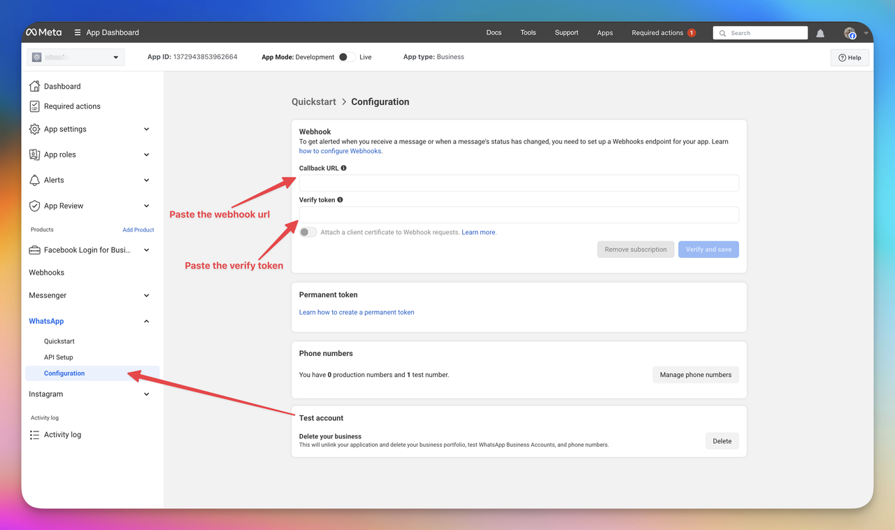Click the Verify token info icon

click(340, 200)
